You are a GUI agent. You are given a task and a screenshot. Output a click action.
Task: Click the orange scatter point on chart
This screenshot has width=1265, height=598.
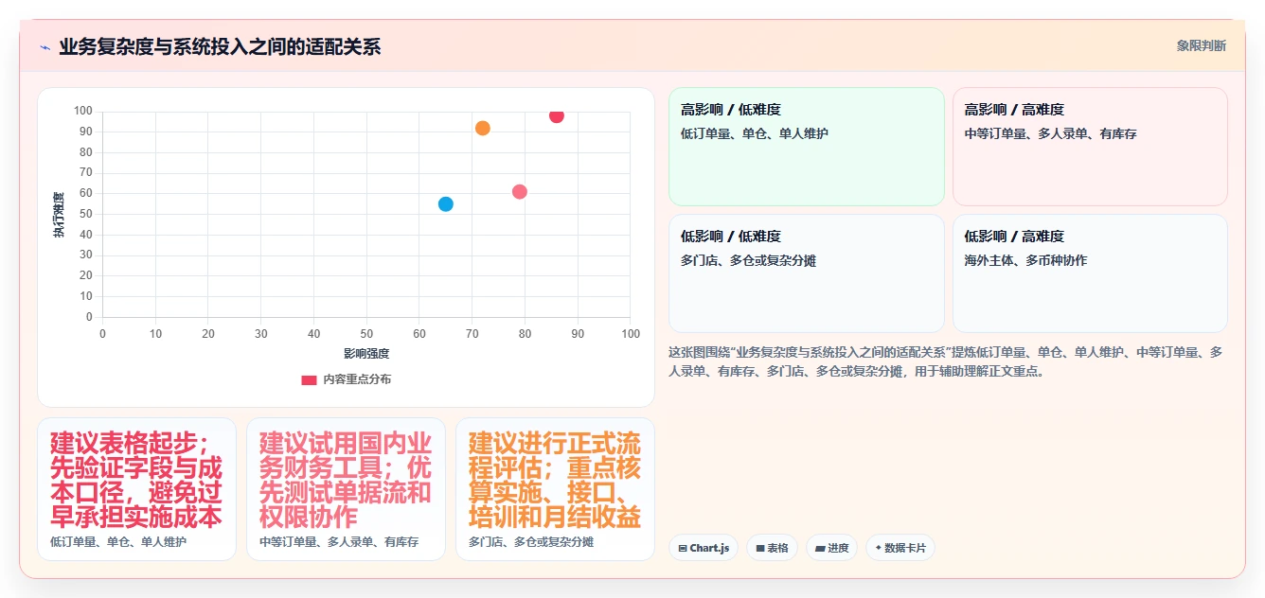(483, 128)
